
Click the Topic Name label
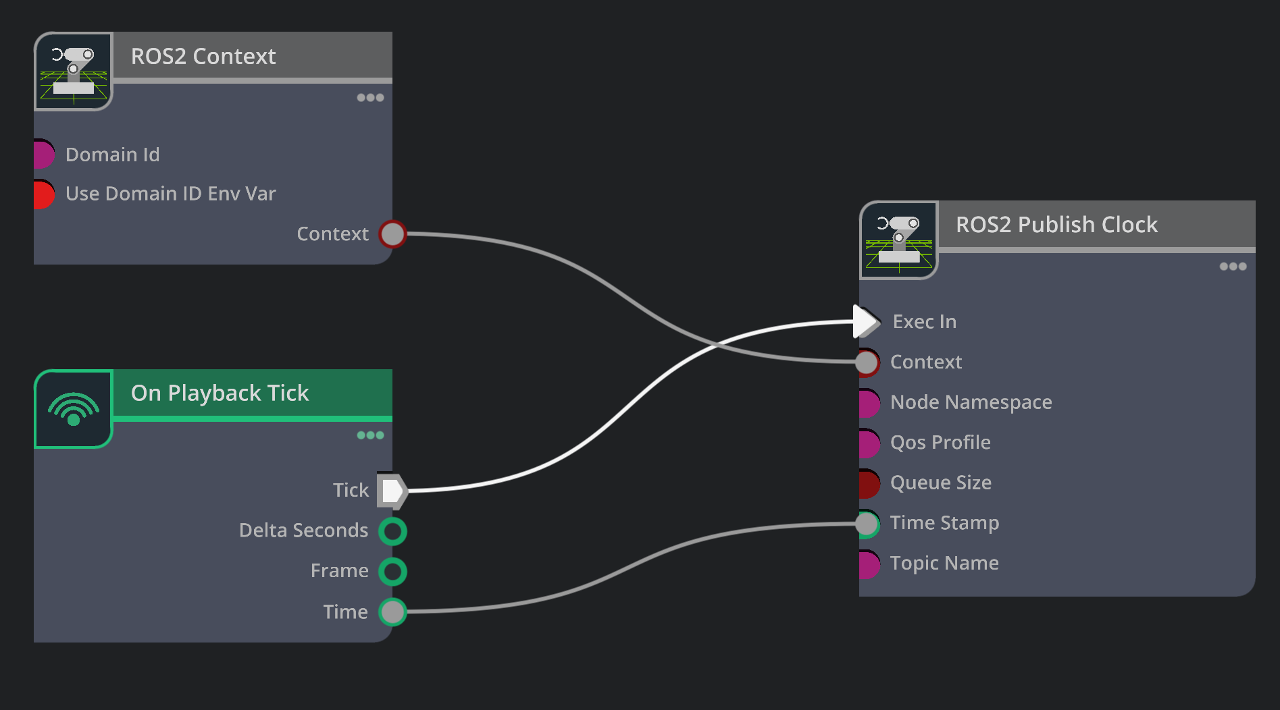click(x=944, y=563)
